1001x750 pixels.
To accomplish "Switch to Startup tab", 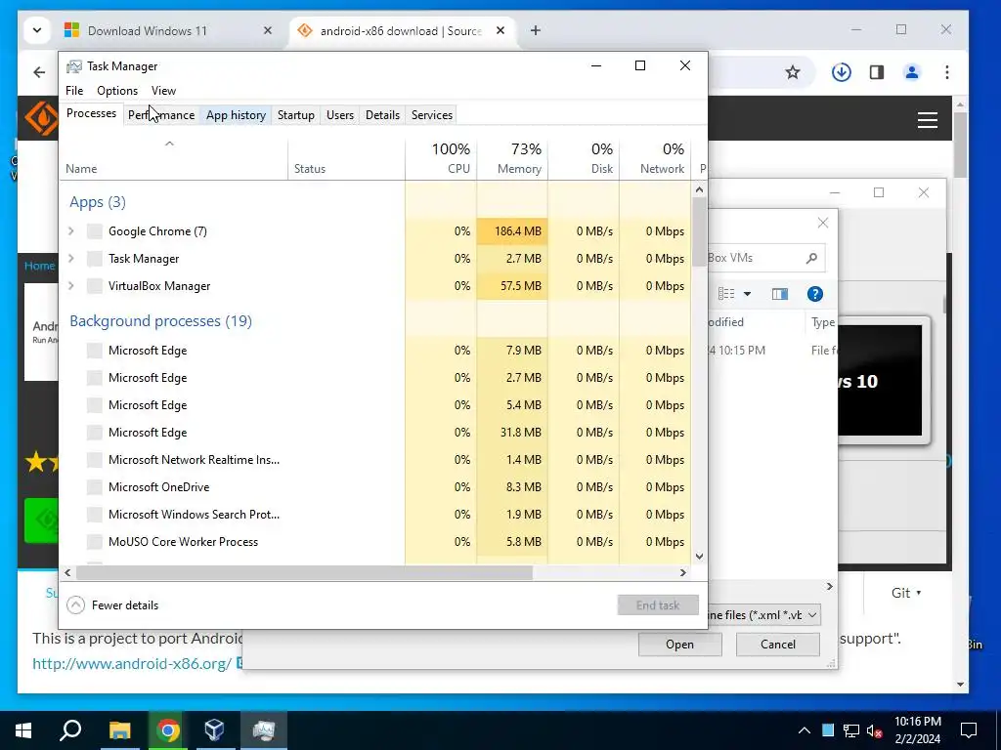I will click(295, 115).
